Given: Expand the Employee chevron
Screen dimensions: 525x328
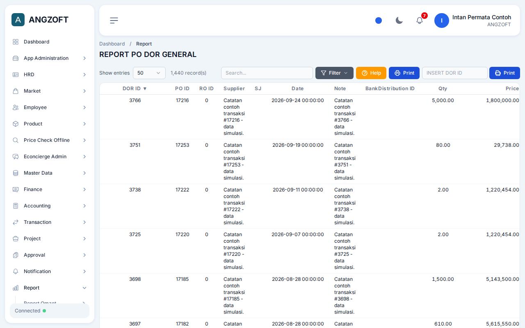Looking at the screenshot, I should coord(84,107).
